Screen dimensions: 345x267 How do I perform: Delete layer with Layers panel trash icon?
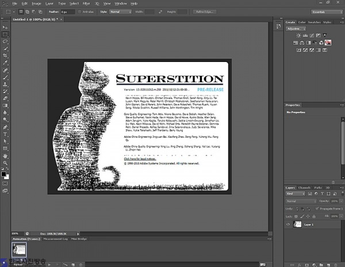(336, 265)
